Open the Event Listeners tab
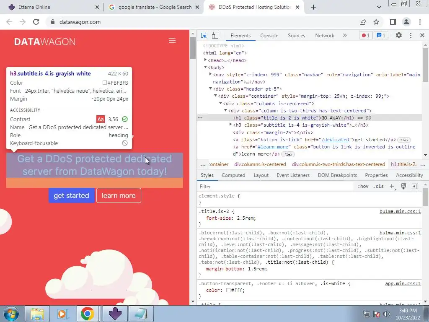This screenshot has width=429, height=322. pos(293,175)
